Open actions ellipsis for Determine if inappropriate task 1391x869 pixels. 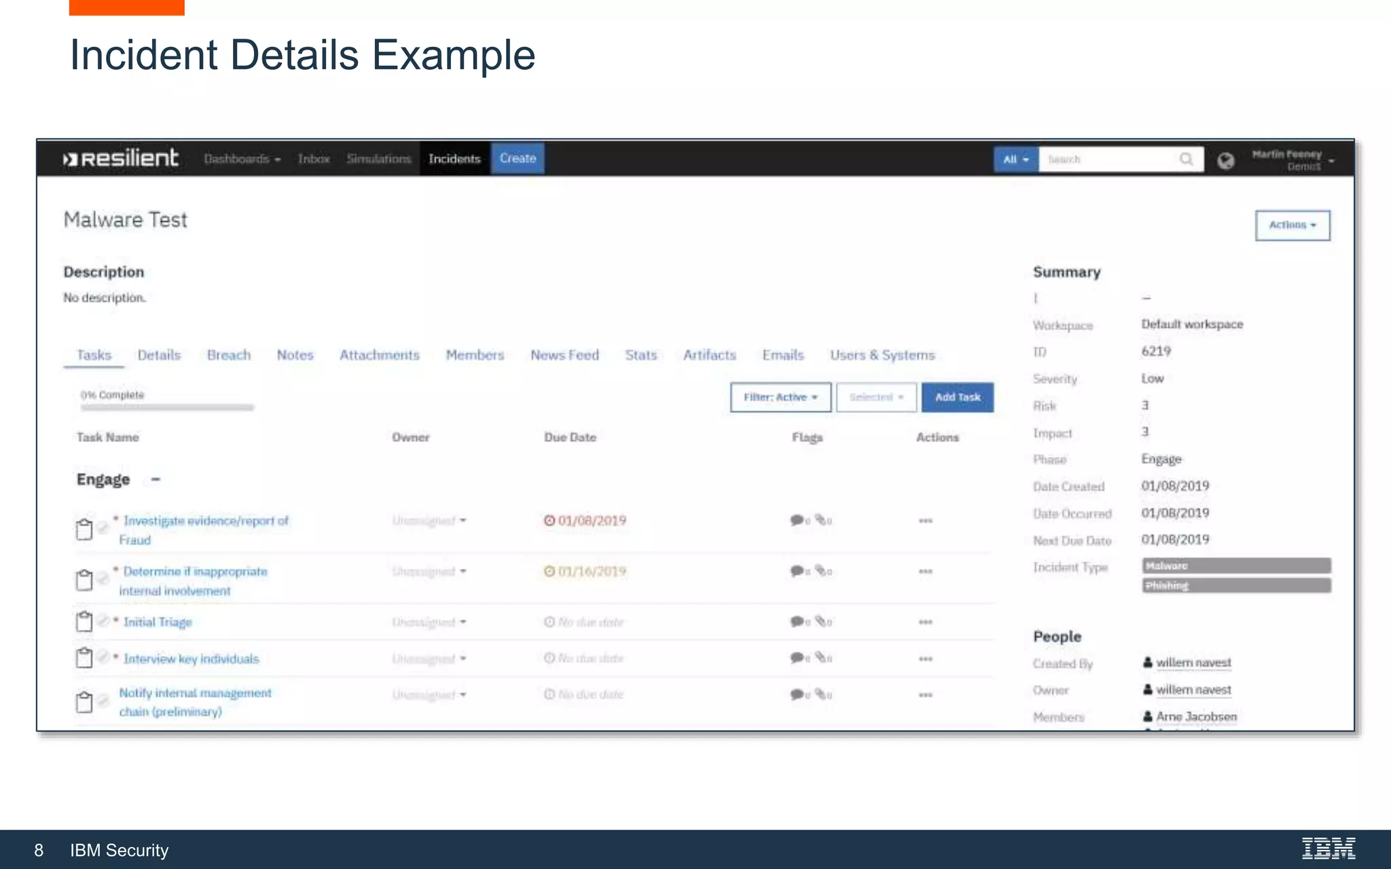point(925,572)
